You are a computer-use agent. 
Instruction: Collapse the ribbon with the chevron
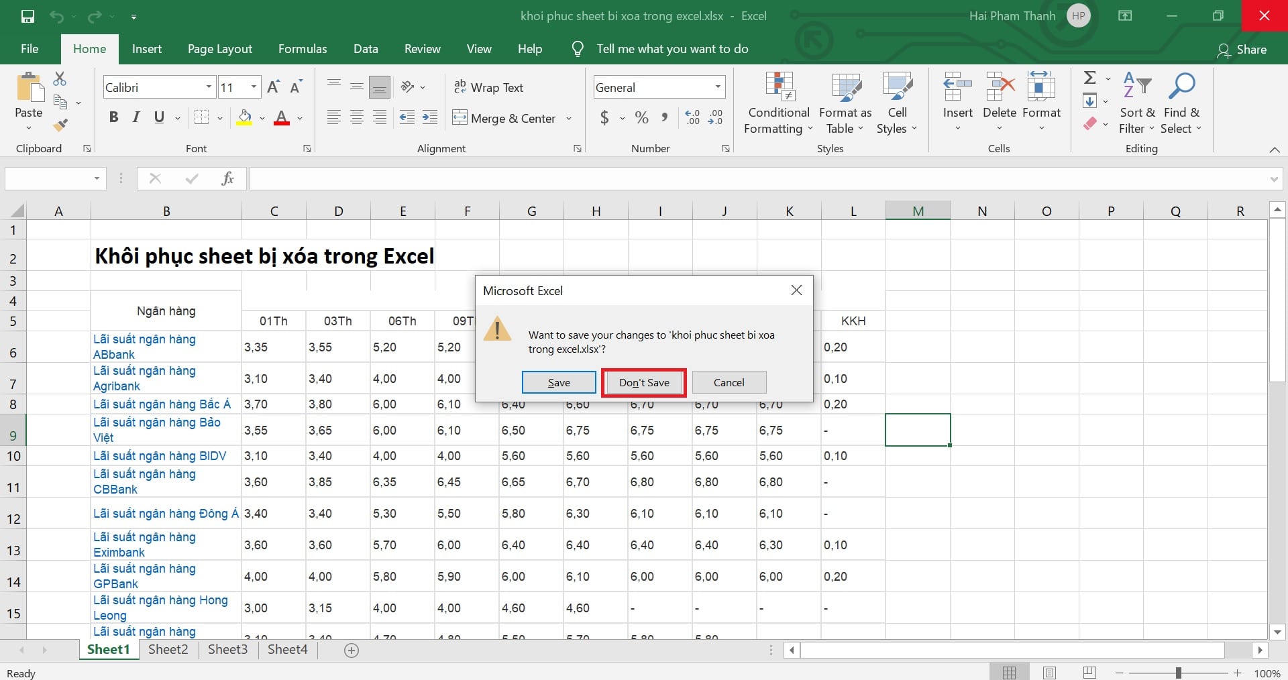click(x=1275, y=150)
